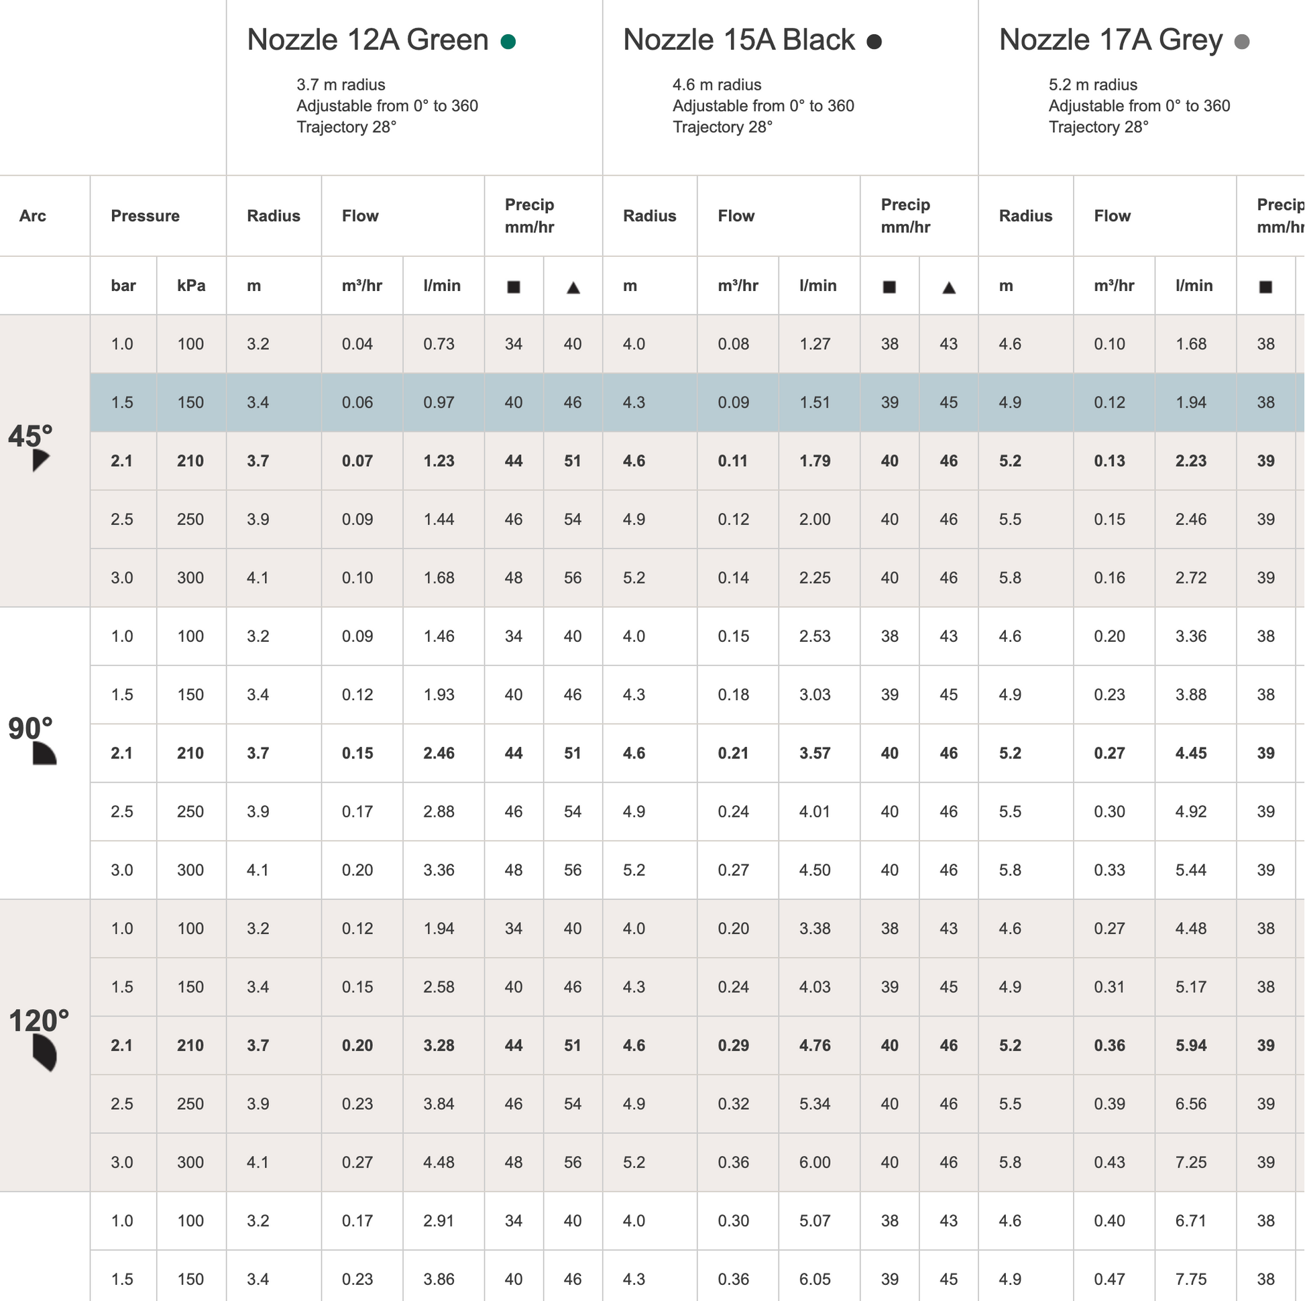The image size is (1305, 1301).
Task: Click square spacing icon under Nozzle 17A Precip
Action: (x=1266, y=287)
